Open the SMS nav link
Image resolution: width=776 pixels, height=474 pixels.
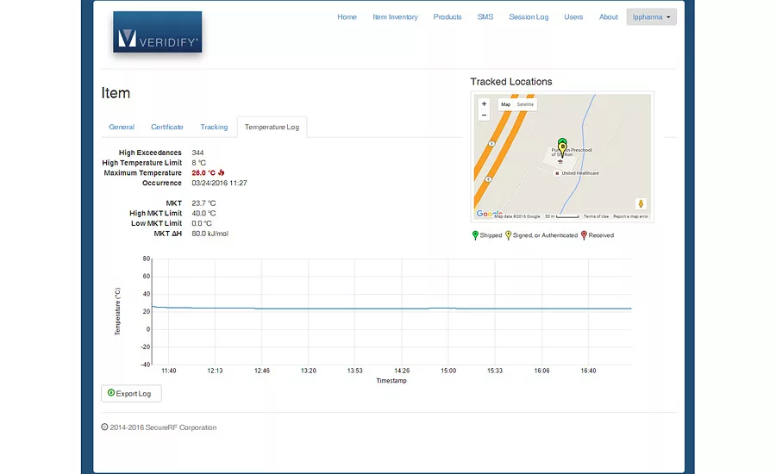pyautogui.click(x=485, y=17)
